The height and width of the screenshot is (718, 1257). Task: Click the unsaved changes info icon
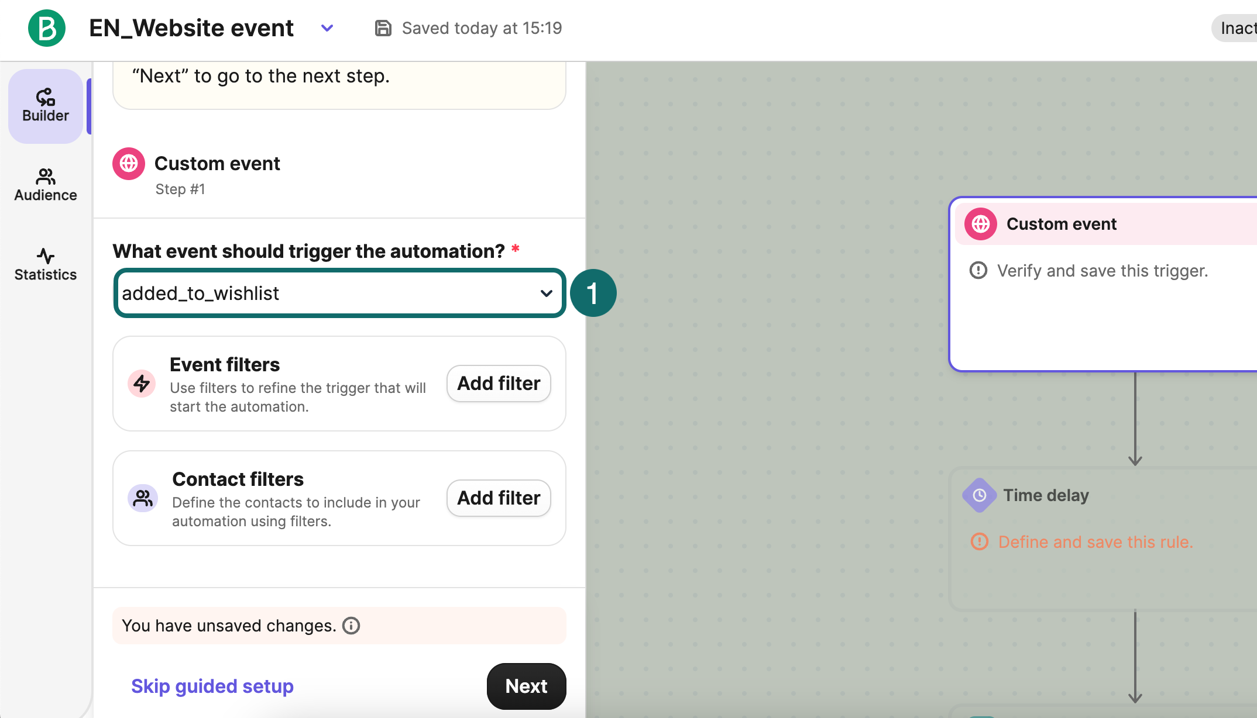tap(351, 626)
